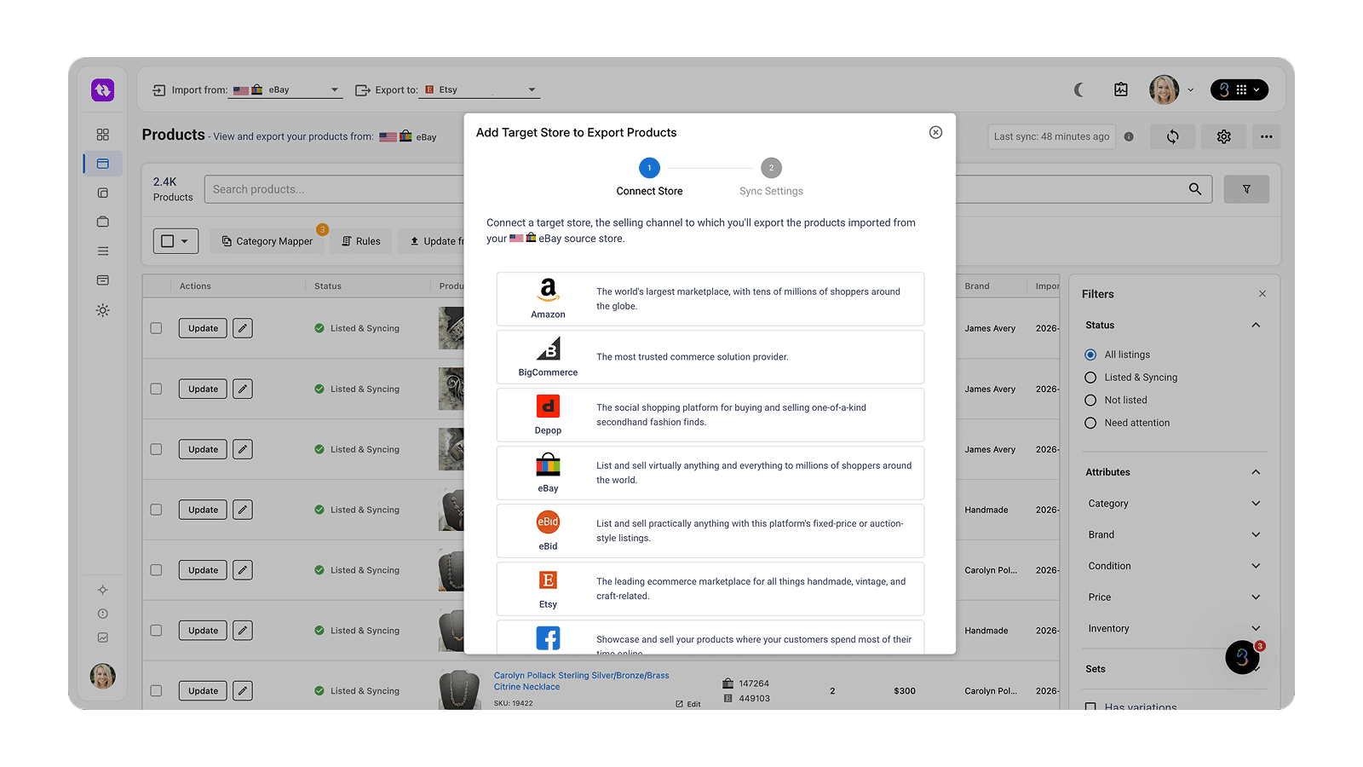The image size is (1363, 767).
Task: Toggle the filter funnel button
Action: click(1246, 189)
